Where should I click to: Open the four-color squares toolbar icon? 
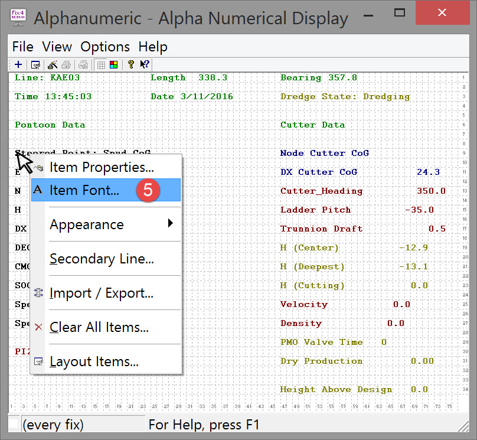[x=114, y=65]
